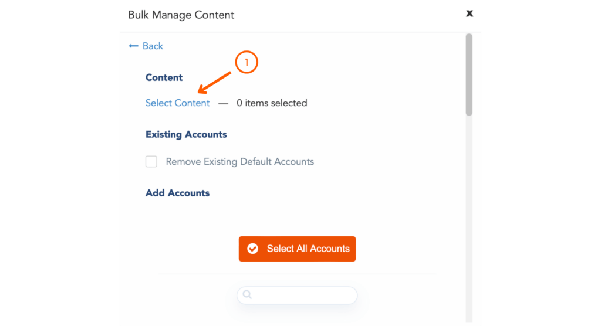Click the vertical scrollbar thumb
This screenshot has height=326, width=601.
click(469, 74)
